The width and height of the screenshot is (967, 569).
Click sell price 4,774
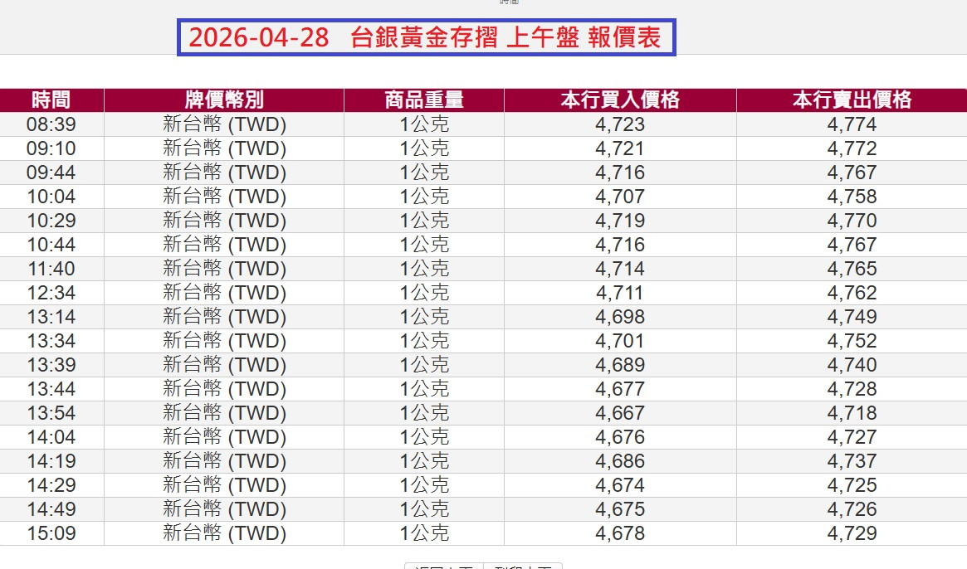pos(852,124)
